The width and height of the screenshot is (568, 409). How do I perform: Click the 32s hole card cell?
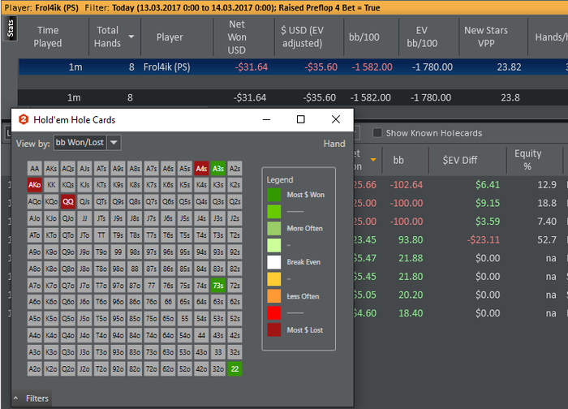click(235, 352)
